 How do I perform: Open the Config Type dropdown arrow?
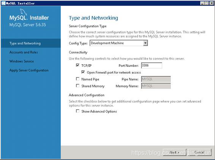(145, 43)
